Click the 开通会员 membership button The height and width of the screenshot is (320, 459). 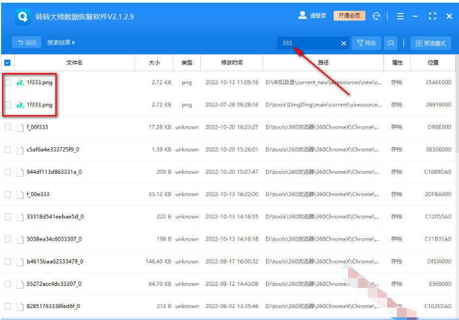[x=349, y=16]
